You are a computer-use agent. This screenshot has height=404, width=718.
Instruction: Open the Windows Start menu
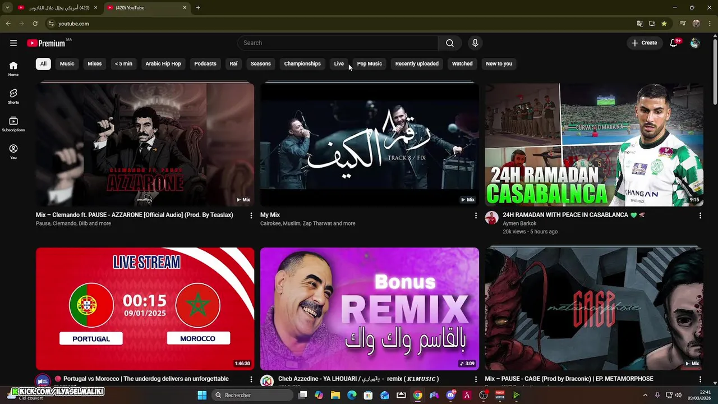tap(202, 395)
